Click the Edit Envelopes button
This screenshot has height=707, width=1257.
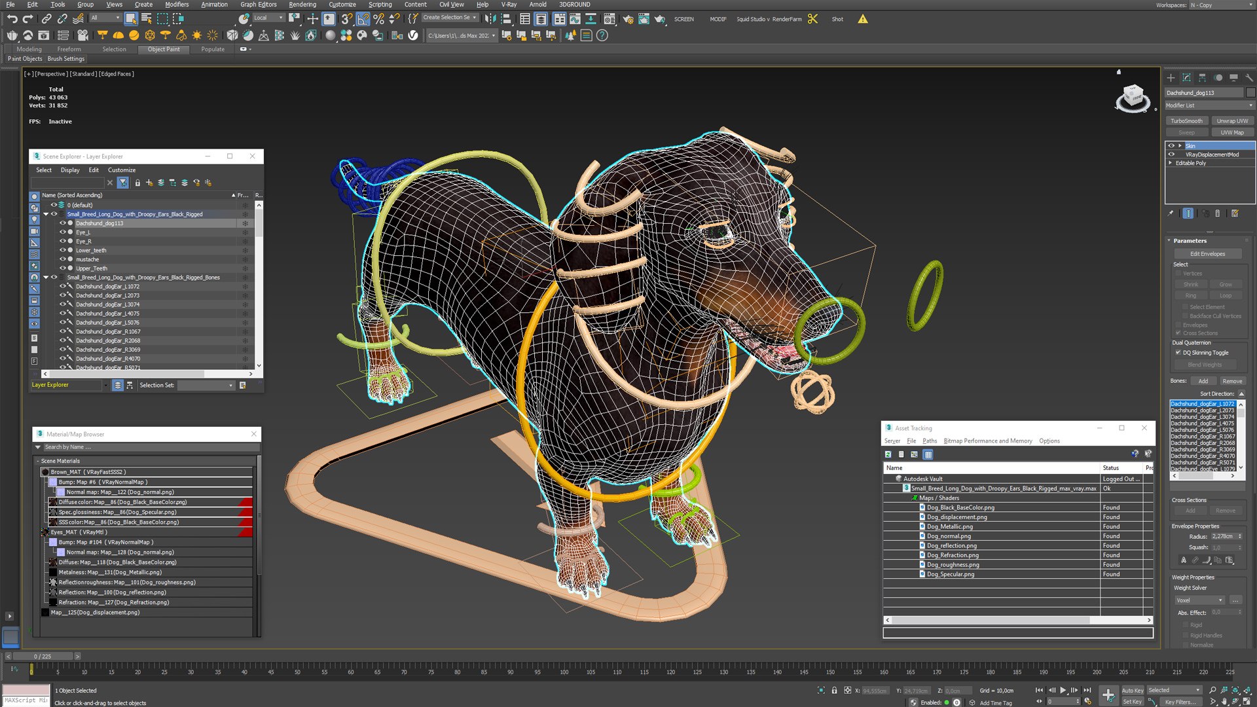[1207, 254]
